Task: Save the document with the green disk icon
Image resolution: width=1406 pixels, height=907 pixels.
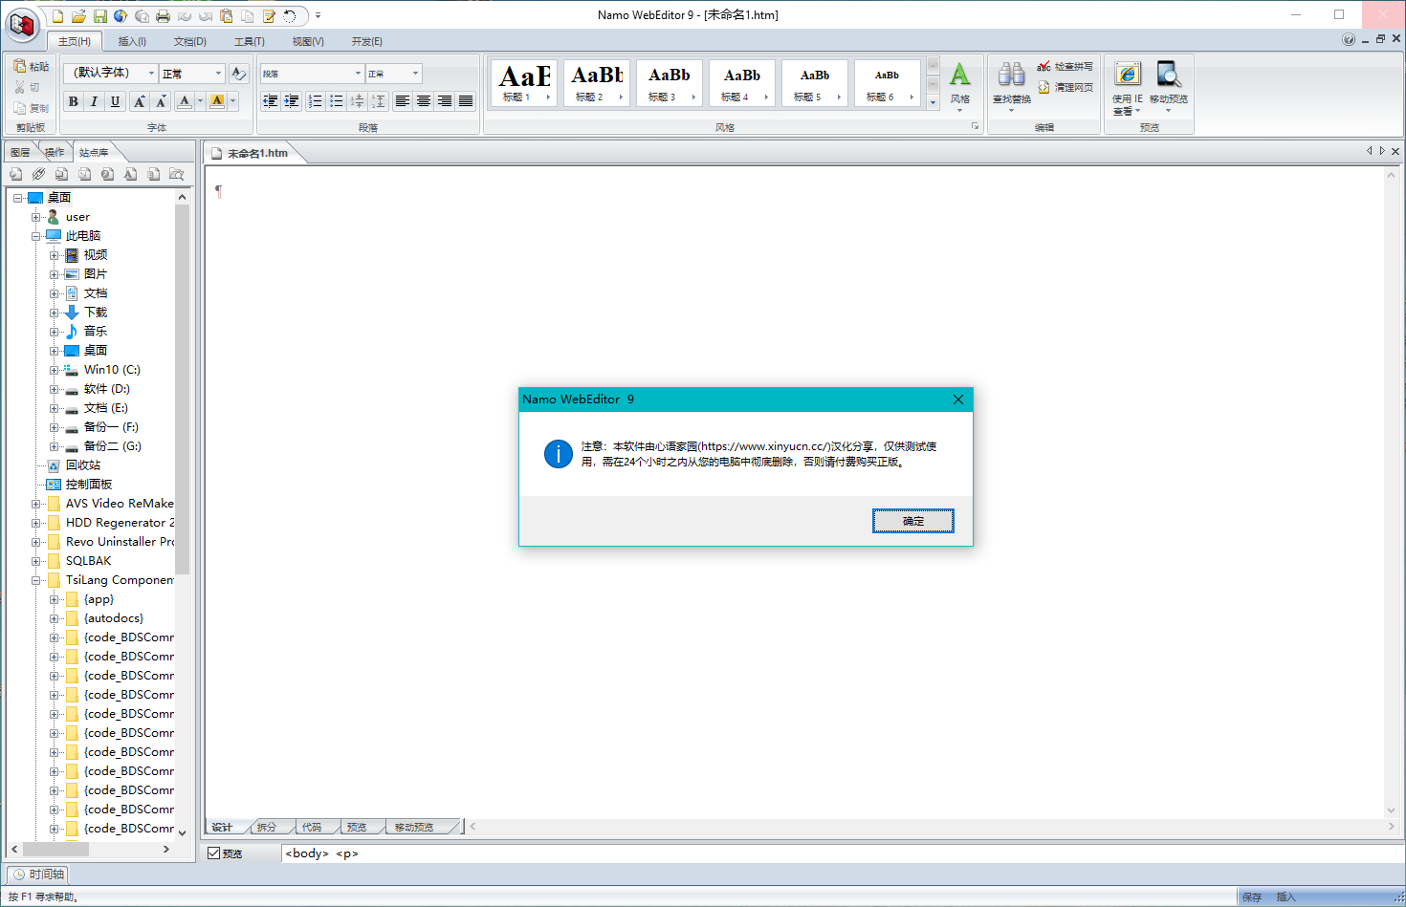Action: pos(99,16)
